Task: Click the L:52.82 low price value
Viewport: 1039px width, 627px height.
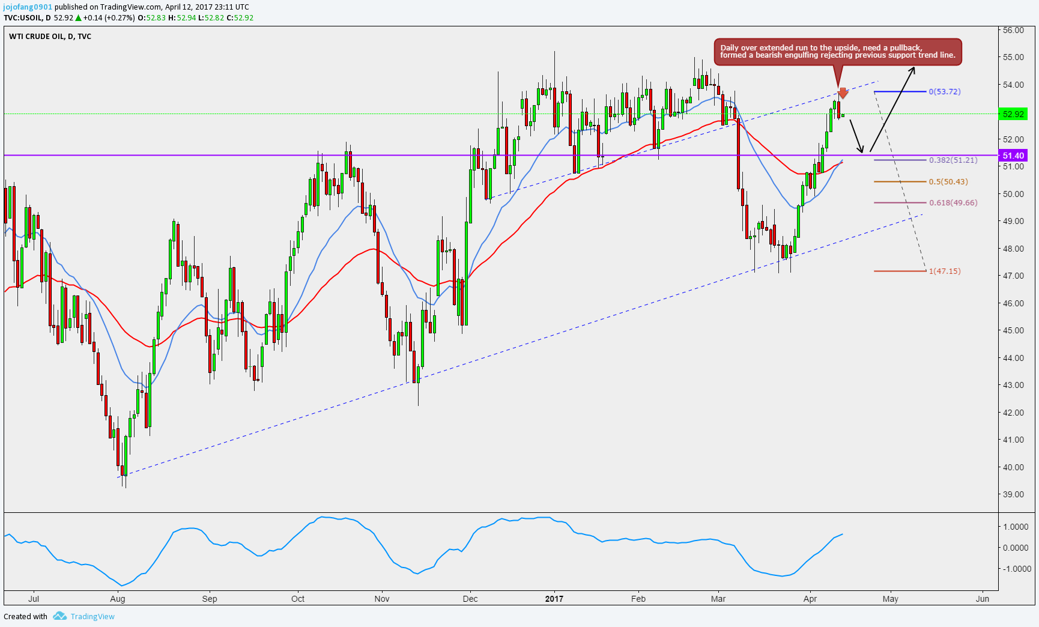Action: point(211,18)
